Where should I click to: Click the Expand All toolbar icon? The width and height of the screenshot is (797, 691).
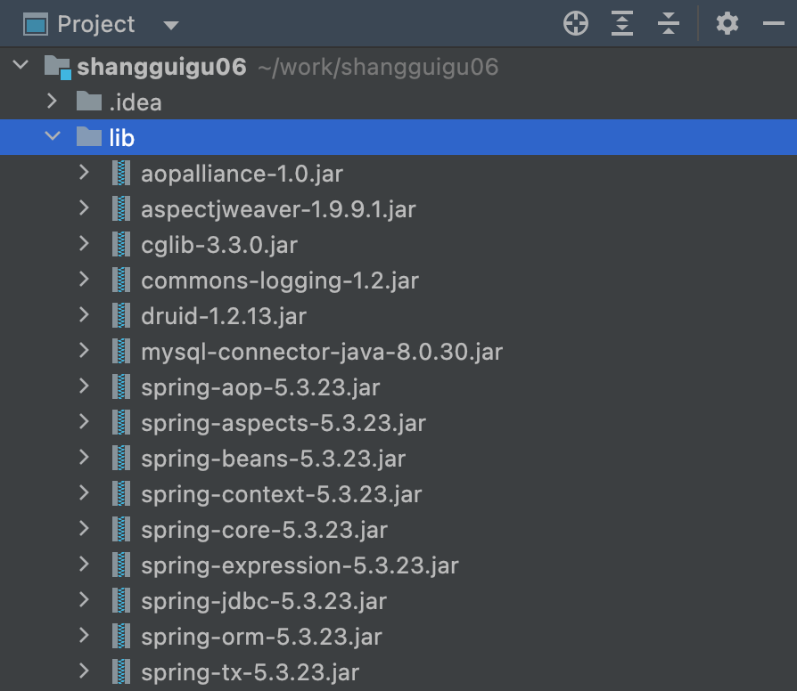coord(622,24)
